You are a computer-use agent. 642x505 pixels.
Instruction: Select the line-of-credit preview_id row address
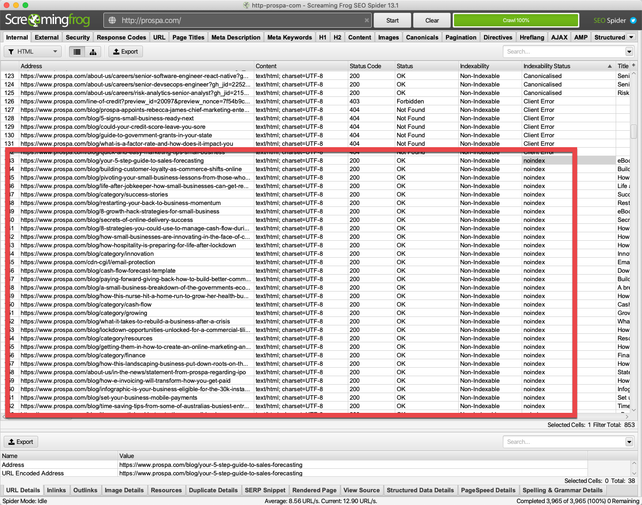135,101
